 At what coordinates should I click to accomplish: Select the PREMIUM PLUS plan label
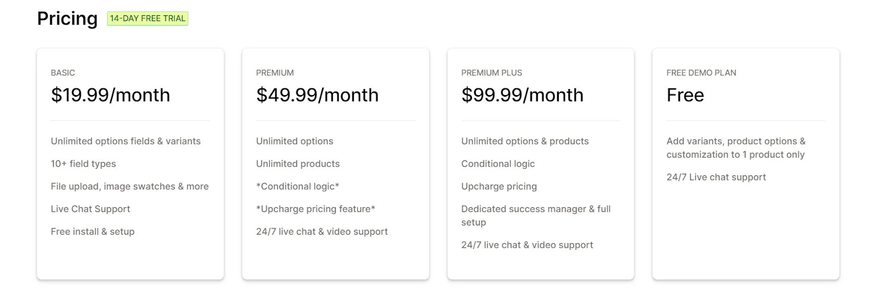tap(492, 73)
